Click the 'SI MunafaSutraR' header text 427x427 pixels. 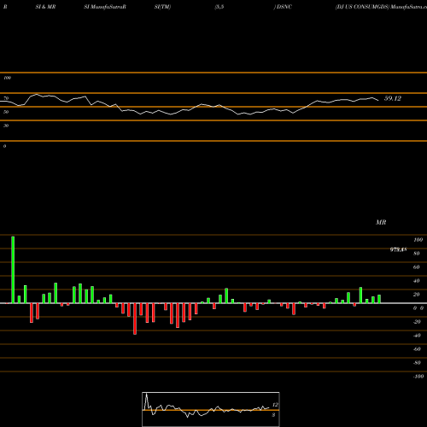[x=105, y=7]
